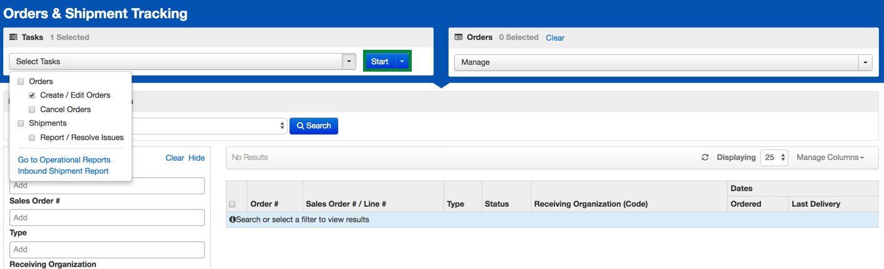884x269 pixels.
Task: Open Inbound Shipment Report link
Action: tap(64, 171)
